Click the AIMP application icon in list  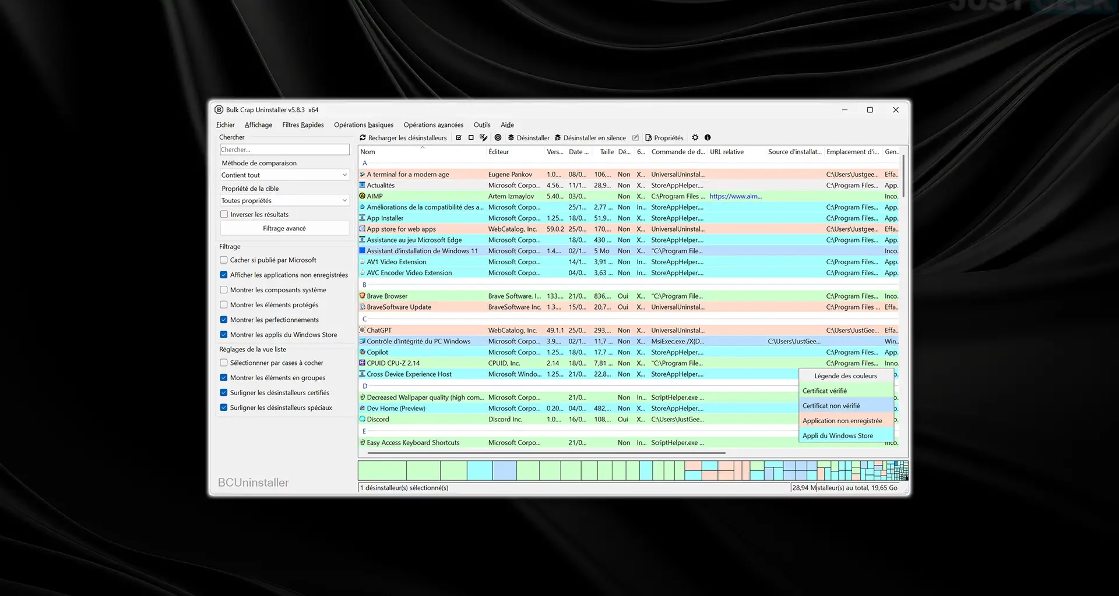(363, 196)
